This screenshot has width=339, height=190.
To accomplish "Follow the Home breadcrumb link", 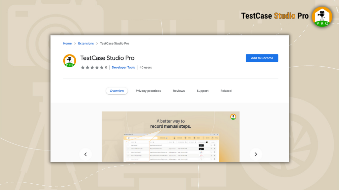I will pyautogui.click(x=67, y=43).
